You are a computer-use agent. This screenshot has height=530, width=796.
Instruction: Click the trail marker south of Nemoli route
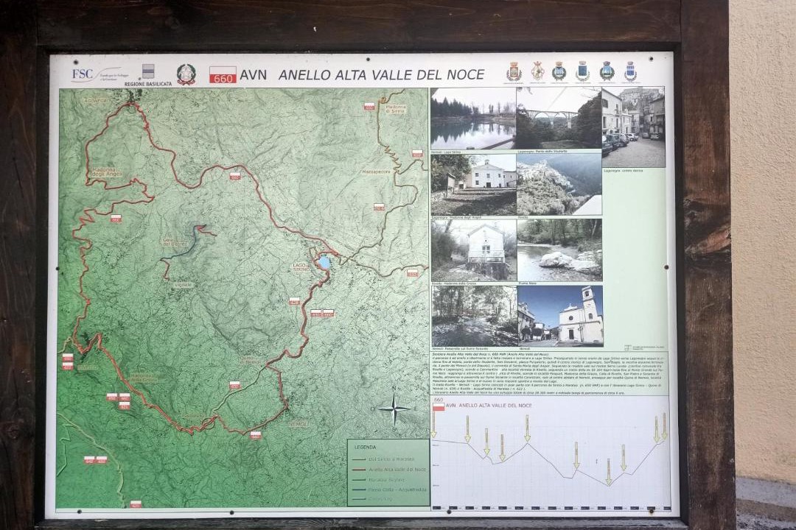click(x=255, y=434)
